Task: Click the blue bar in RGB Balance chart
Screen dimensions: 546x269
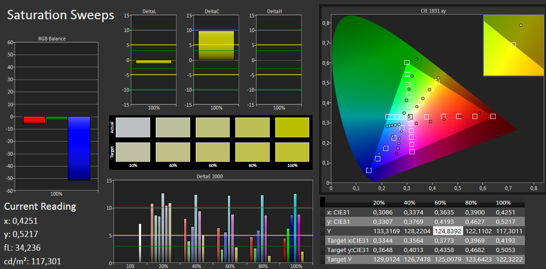Action: pos(79,149)
